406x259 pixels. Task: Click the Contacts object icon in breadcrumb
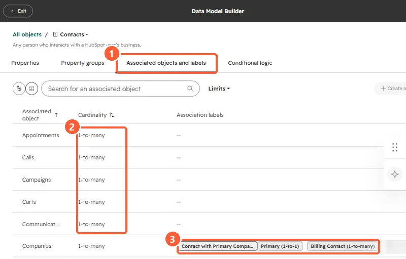pos(55,34)
